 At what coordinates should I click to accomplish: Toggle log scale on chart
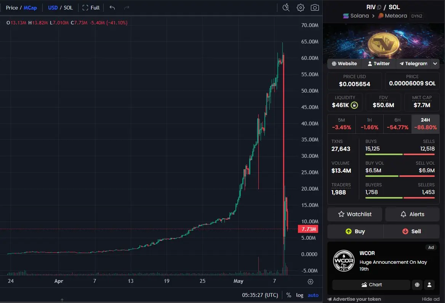pos(300,295)
